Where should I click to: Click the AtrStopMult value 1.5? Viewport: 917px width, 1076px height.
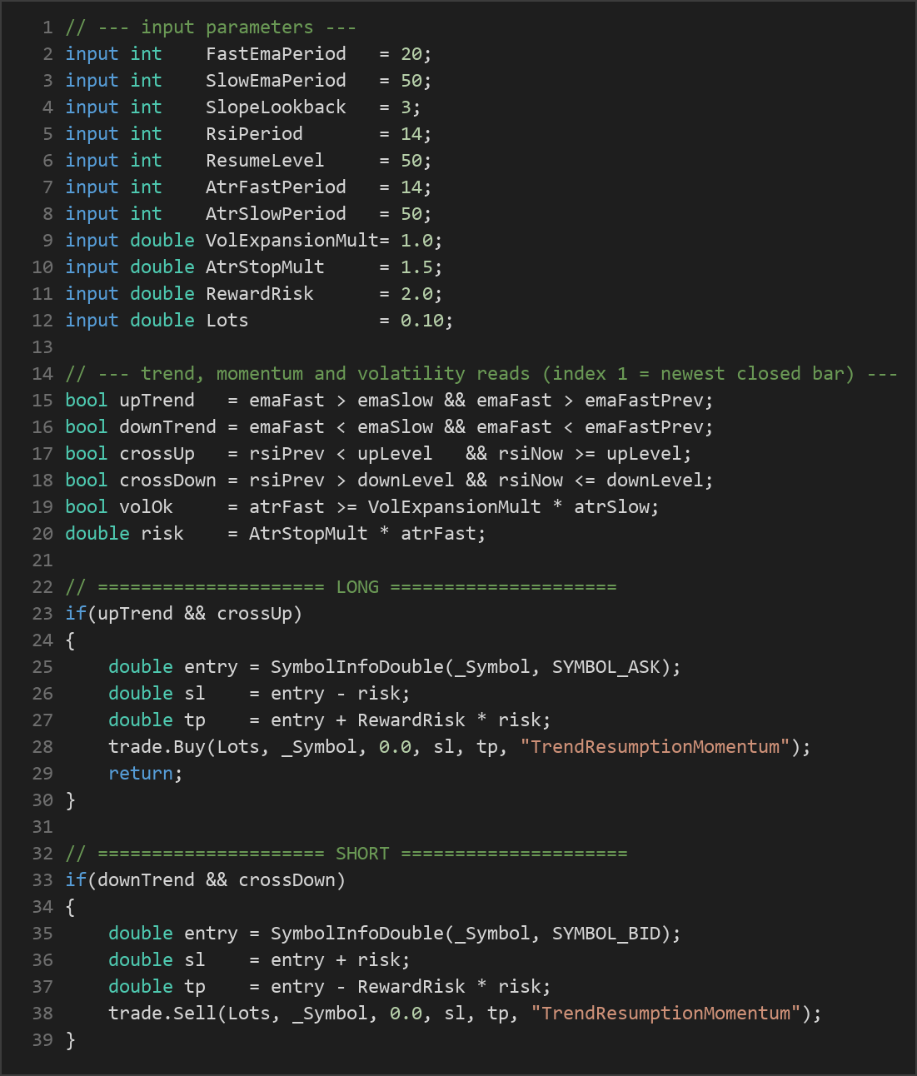(x=416, y=267)
